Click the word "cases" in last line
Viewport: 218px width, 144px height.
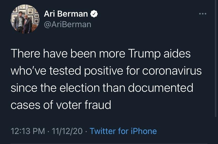24,105
